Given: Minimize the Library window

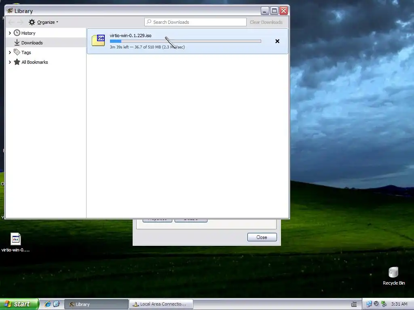Looking at the screenshot, I should pos(265,11).
